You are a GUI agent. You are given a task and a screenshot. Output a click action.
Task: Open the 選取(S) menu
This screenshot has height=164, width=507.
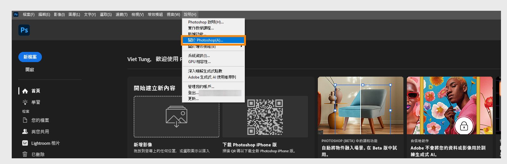[106, 15]
